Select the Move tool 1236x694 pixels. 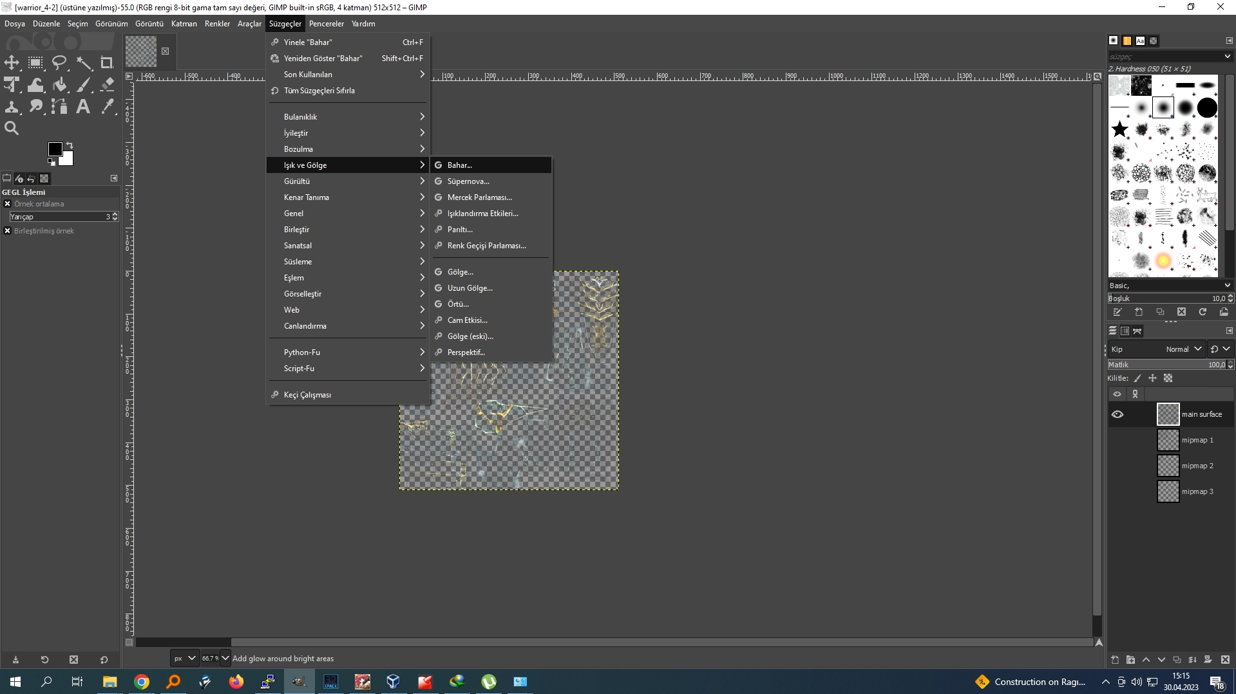coord(12,62)
